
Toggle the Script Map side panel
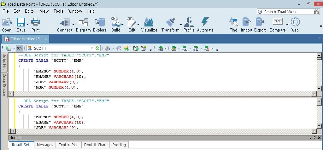pyautogui.click(x=4, y=62)
